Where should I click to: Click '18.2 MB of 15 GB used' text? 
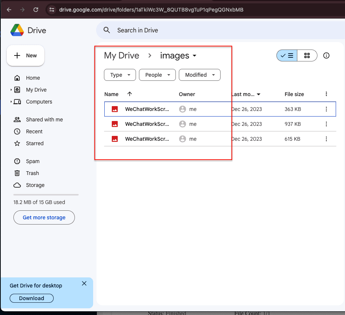tap(39, 202)
